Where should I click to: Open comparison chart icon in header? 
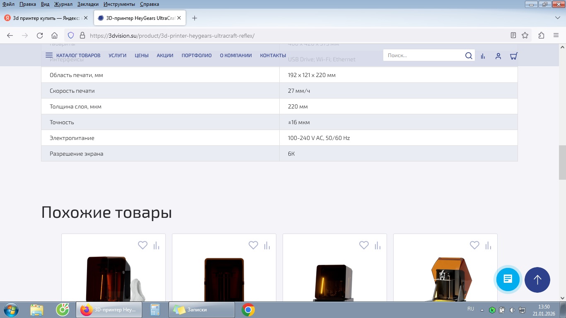[x=483, y=56]
